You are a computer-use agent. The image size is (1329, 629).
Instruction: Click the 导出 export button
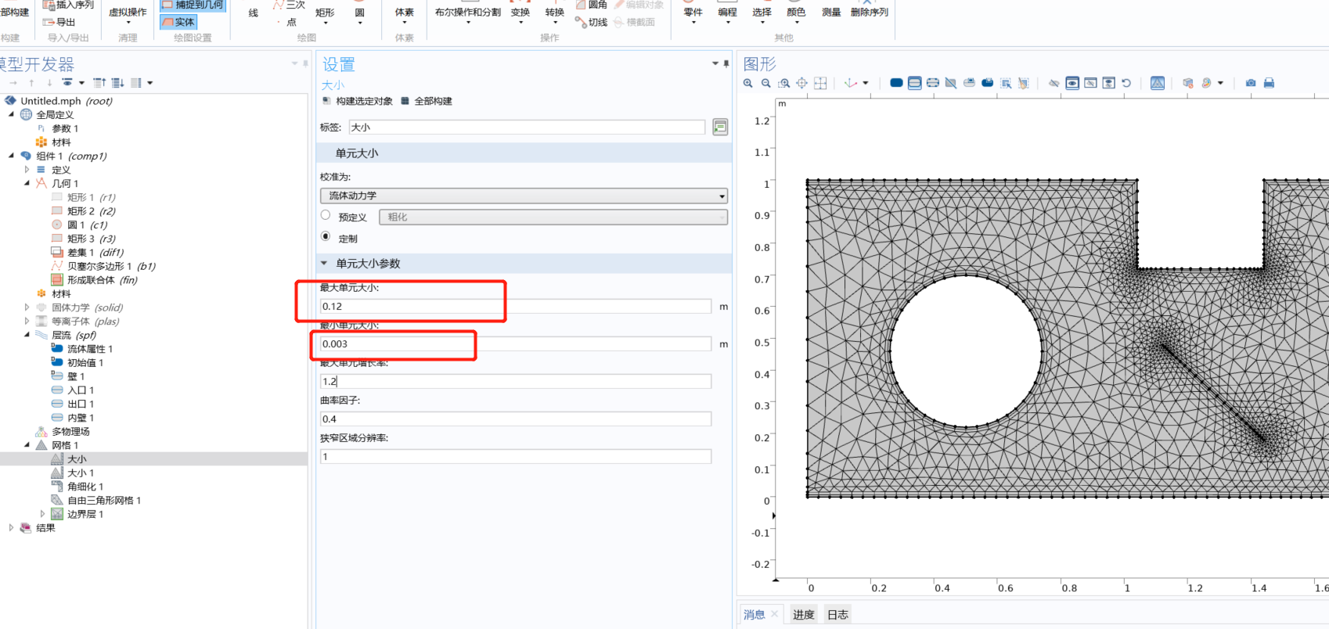pos(59,22)
